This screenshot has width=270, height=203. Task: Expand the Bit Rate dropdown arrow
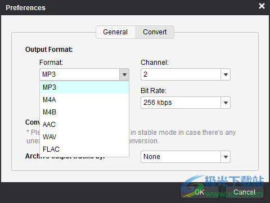click(x=226, y=103)
